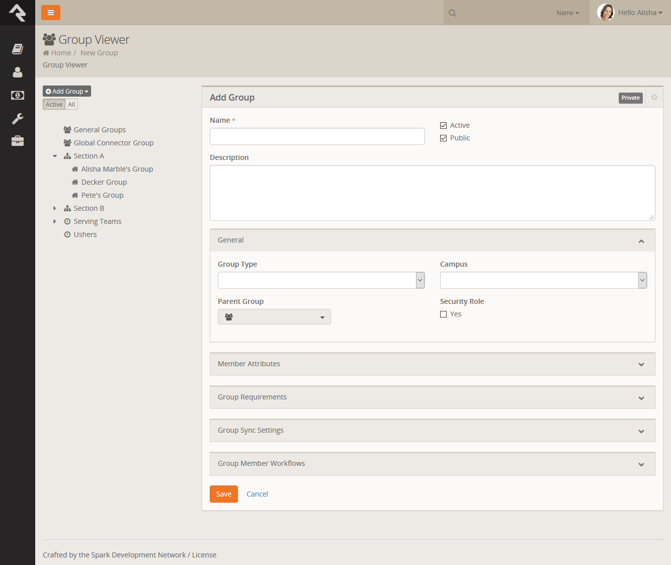Open the finance money icon in the sidebar
This screenshot has width=671, height=565.
point(18,95)
